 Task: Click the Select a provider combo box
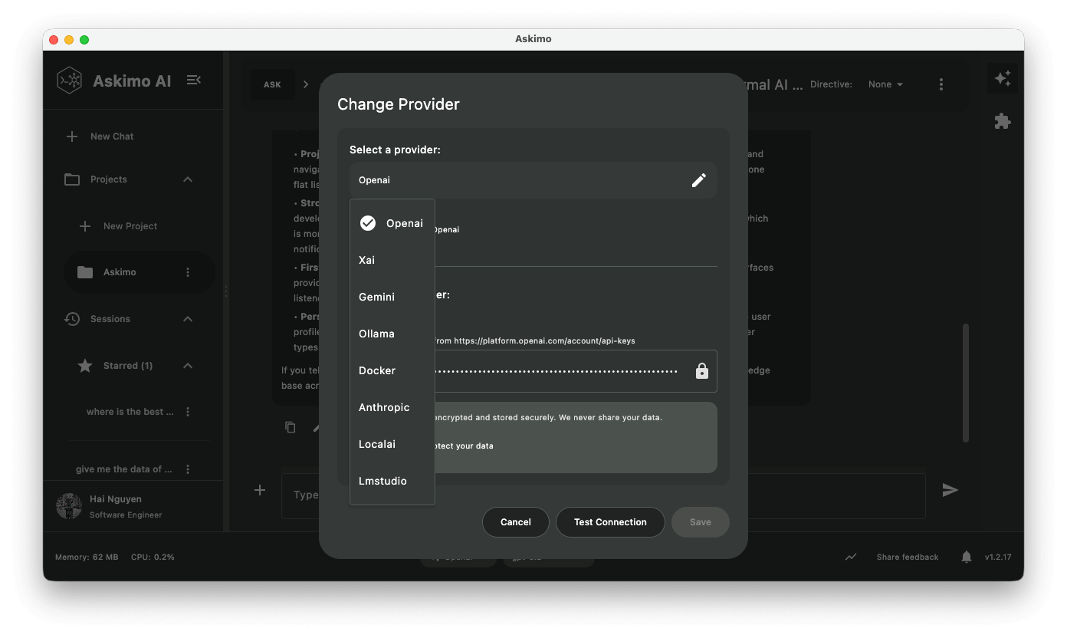point(533,180)
